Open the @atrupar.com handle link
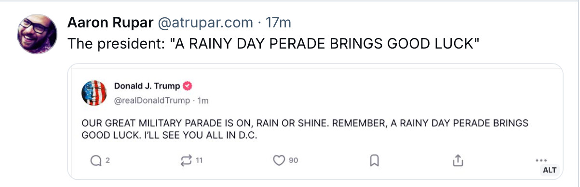580x187 pixels. (x=205, y=23)
